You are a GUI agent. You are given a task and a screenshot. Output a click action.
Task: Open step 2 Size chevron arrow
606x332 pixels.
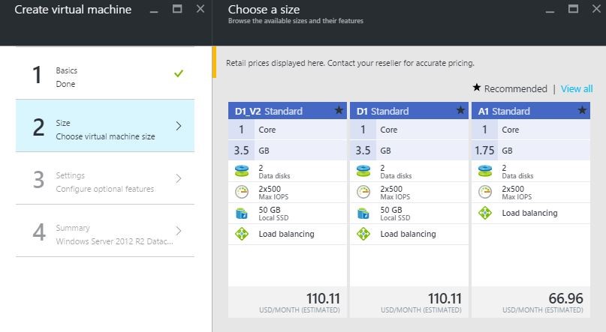[179, 126]
